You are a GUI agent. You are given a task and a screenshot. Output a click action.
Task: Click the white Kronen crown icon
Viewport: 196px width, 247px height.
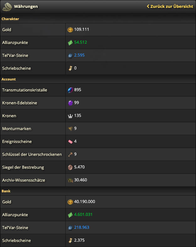70,116
